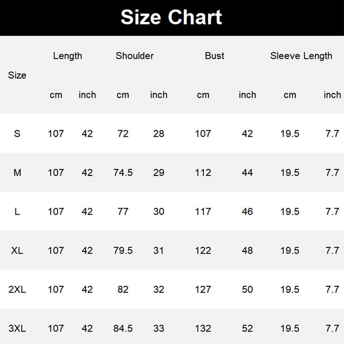344x344 pixels.
Task: Click the 84.5 shoulder value for 3XL
Action: (123, 329)
